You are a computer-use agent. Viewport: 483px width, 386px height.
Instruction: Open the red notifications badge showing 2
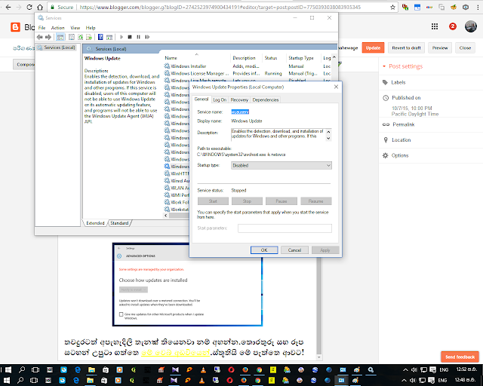point(453,26)
